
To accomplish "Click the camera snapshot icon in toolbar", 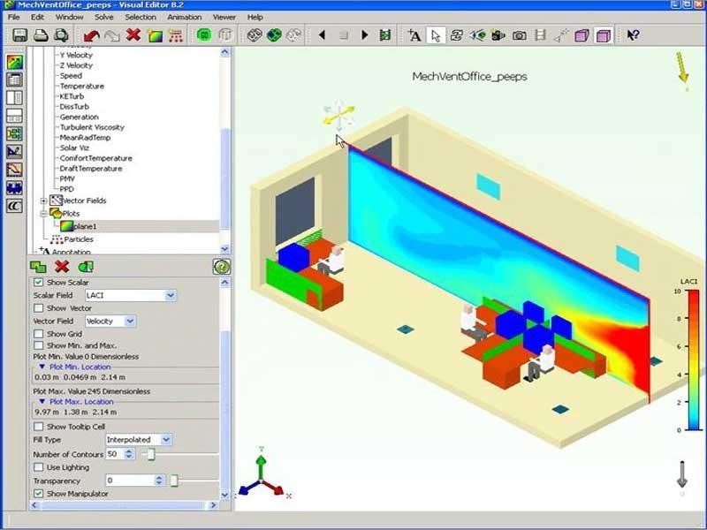I will 520,35.
